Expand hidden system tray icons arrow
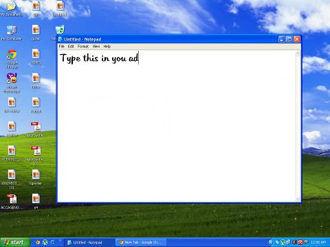330x247 pixels. [271, 242]
